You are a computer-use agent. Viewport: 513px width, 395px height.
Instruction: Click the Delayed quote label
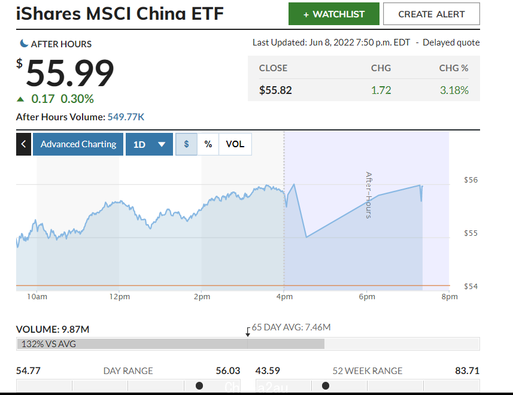coord(451,42)
